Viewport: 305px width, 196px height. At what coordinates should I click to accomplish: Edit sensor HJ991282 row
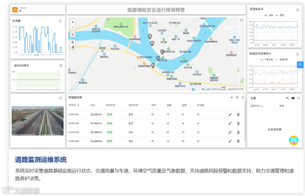tap(230, 123)
